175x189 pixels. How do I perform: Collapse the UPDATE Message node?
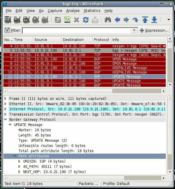tap(10, 125)
